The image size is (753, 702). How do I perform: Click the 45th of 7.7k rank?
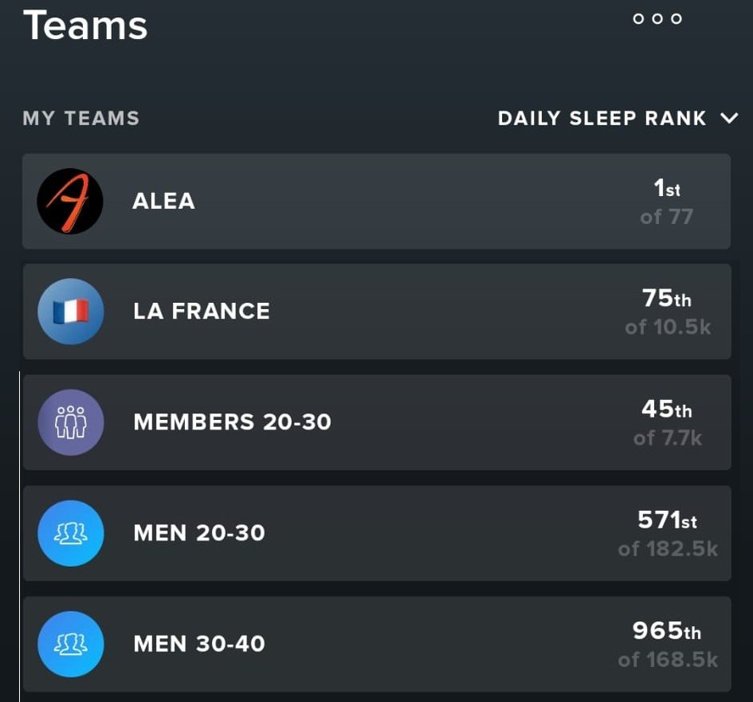(x=668, y=423)
